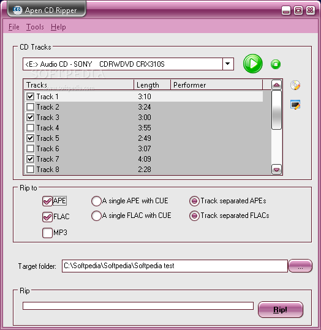Check the Track 6 checkbox
The width and height of the screenshot is (321, 330).
click(x=31, y=149)
